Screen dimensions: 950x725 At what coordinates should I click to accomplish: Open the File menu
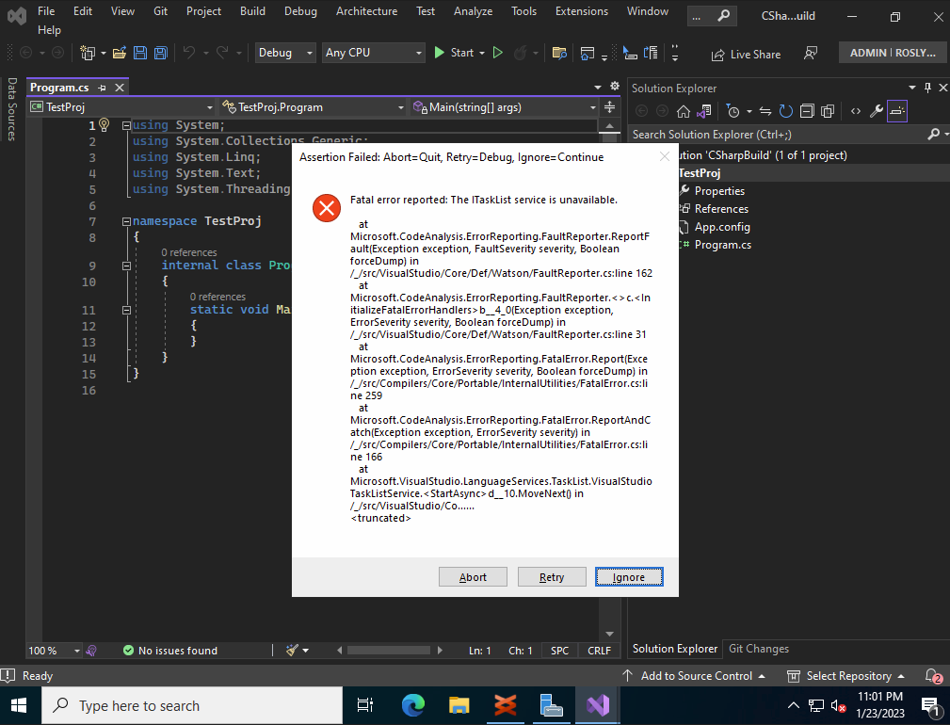[46, 11]
